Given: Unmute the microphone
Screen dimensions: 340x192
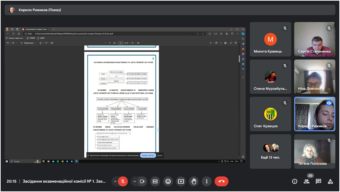Looking at the screenshot, I should (122, 181).
